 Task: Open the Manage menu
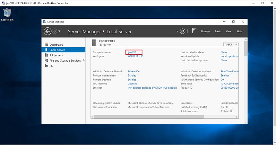[x=205, y=31]
